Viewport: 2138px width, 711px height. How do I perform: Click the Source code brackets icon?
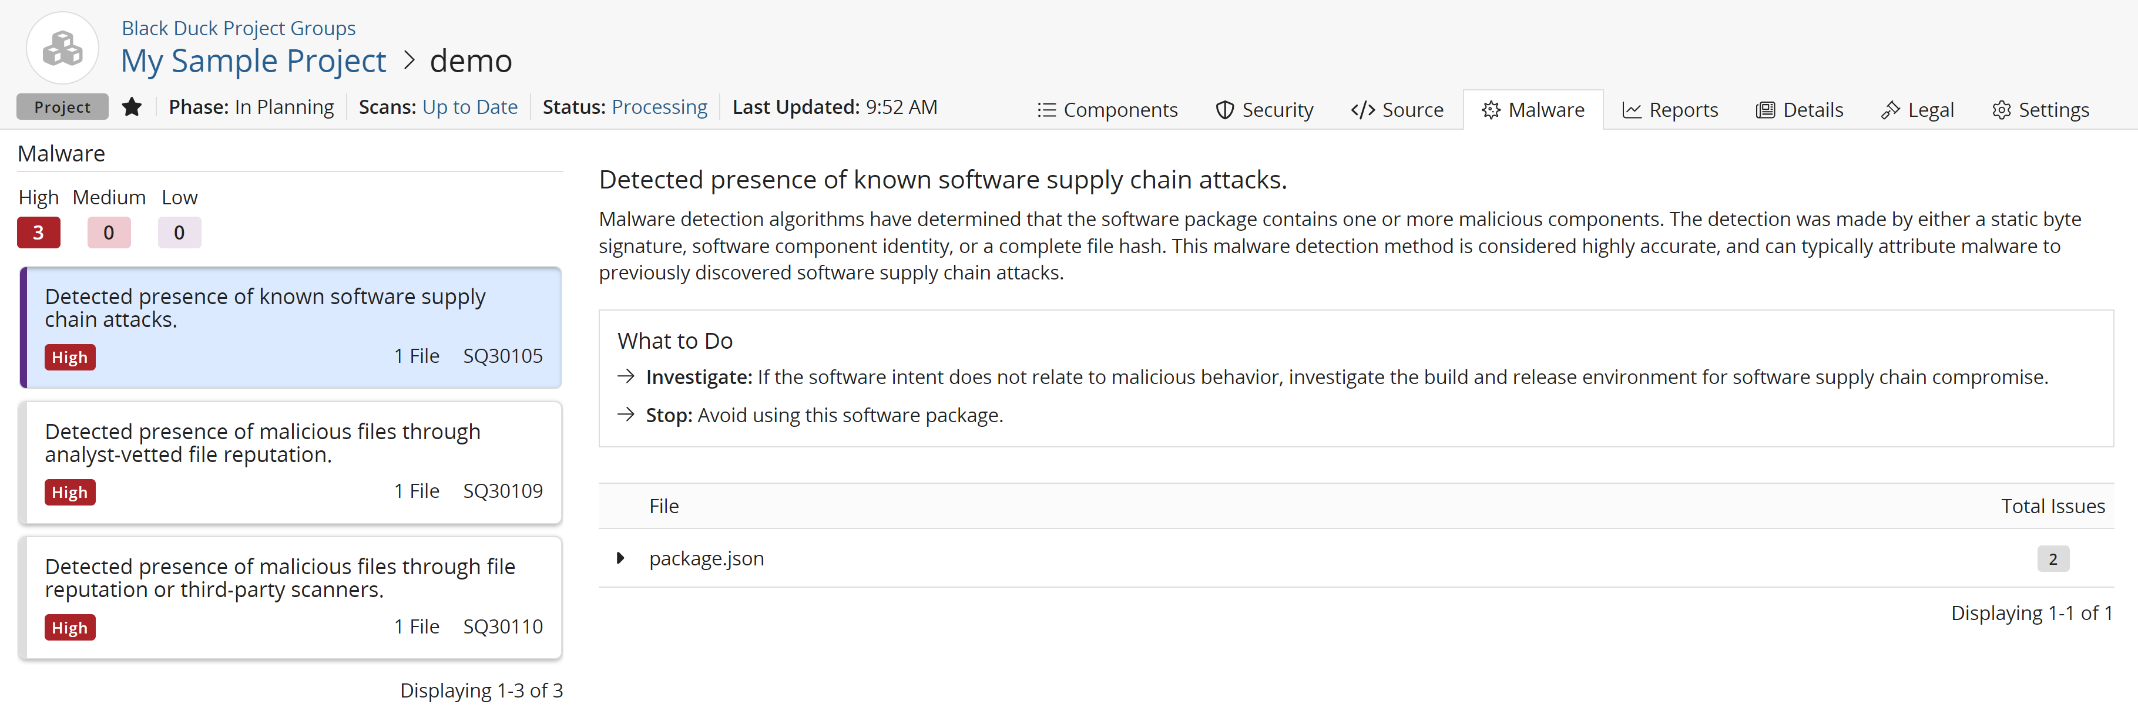[x=1363, y=110]
